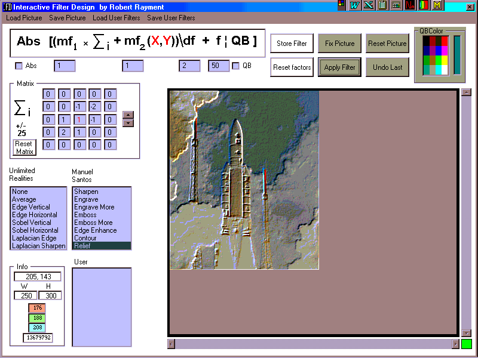Click the red 'Na' icon in top bar
This screenshot has height=358, width=478.
pyautogui.click(x=410, y=5)
